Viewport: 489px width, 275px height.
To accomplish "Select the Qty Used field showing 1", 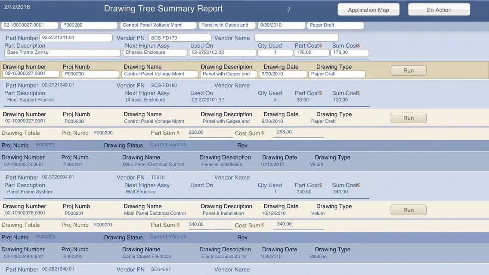I will [x=275, y=53].
